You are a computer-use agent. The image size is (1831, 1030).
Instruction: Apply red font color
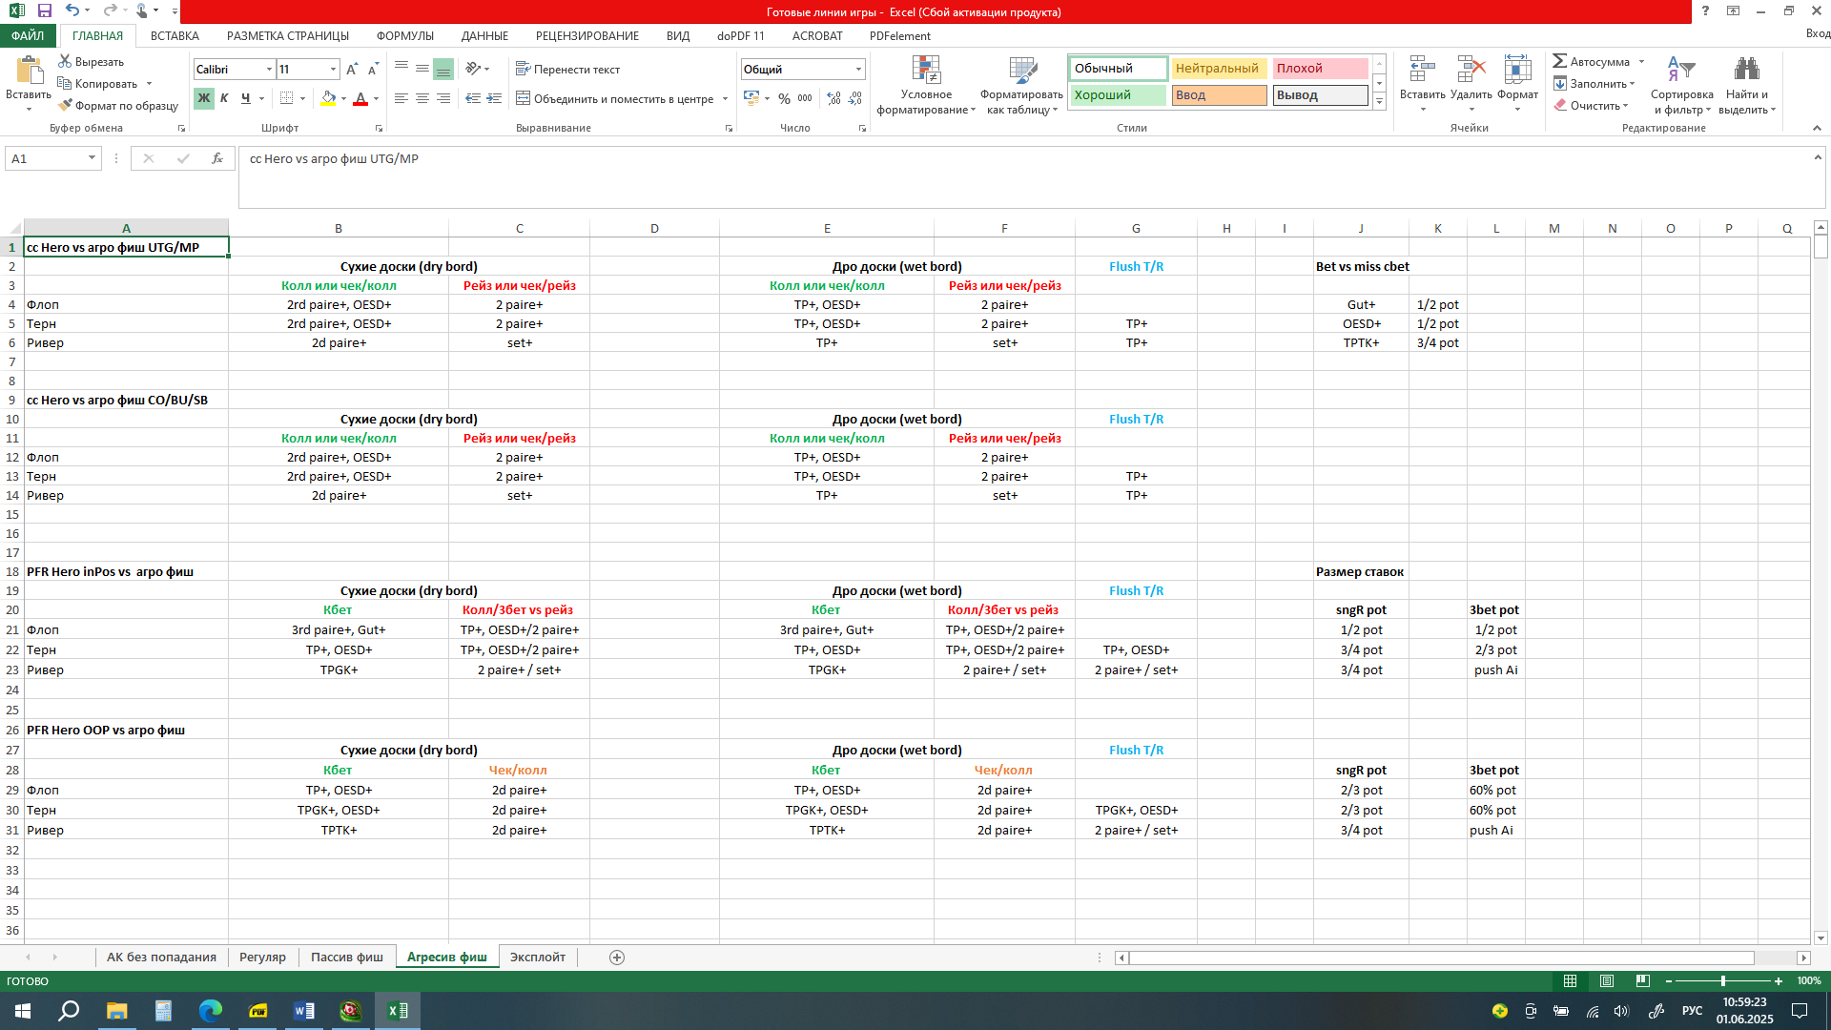360,98
